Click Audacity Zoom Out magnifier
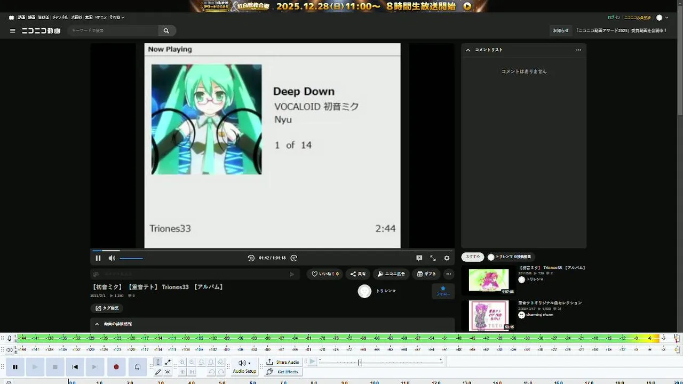Viewport: 683px width, 384px height. pyautogui.click(x=192, y=362)
